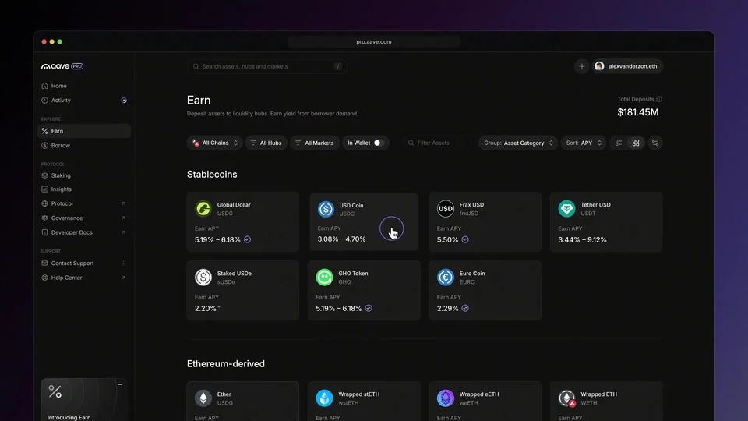Click GHO Token APY trend icon
Screen dimensions: 748x421
click(369, 309)
